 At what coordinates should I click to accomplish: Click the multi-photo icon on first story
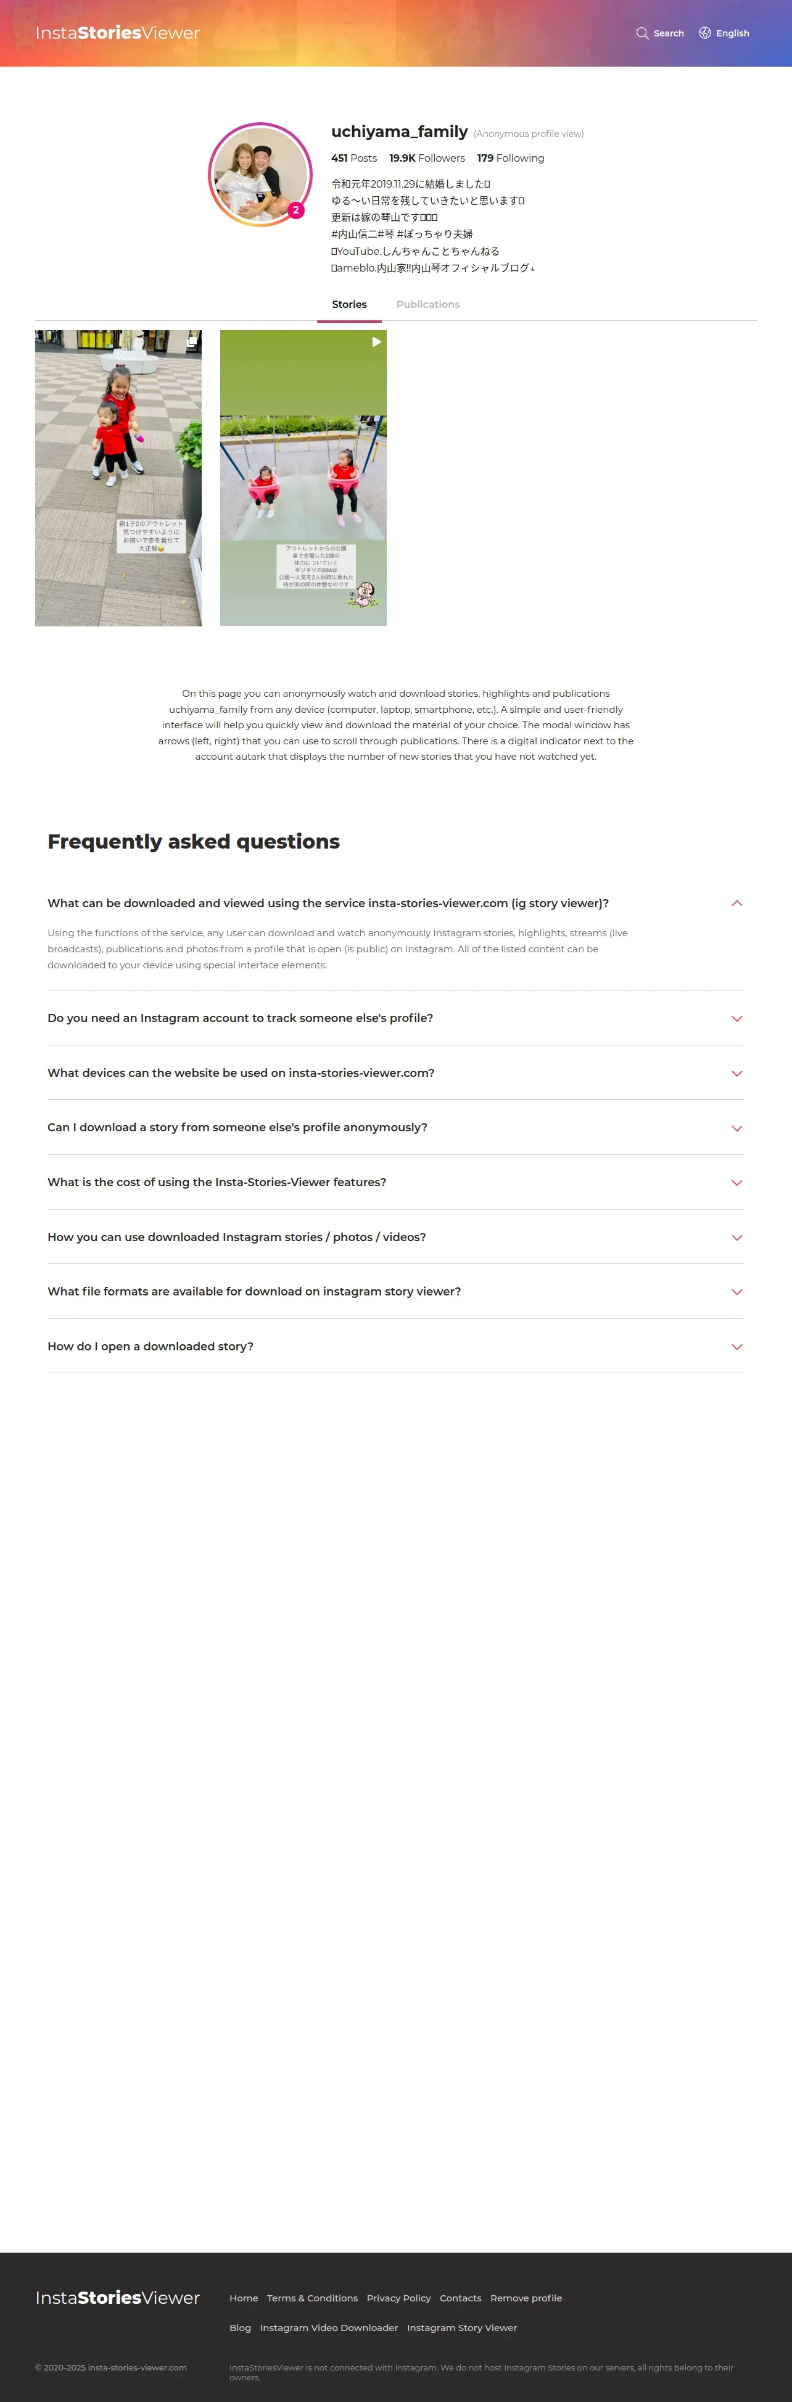click(191, 341)
